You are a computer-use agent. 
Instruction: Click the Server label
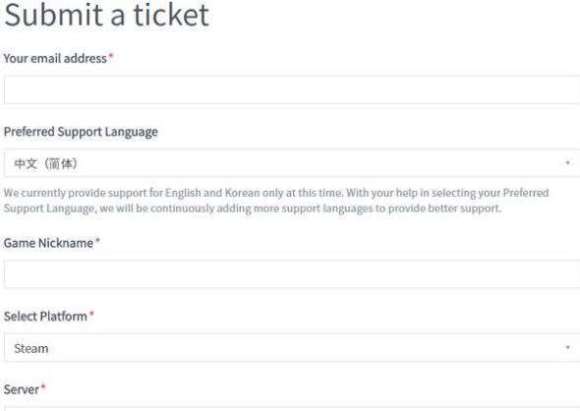pyautogui.click(x=22, y=389)
